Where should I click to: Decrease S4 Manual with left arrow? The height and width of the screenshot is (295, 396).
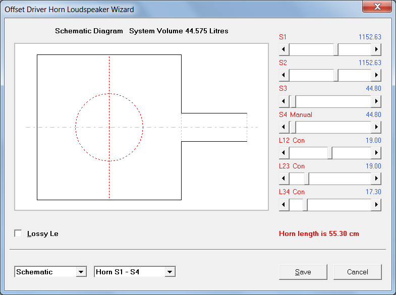pyautogui.click(x=284, y=127)
